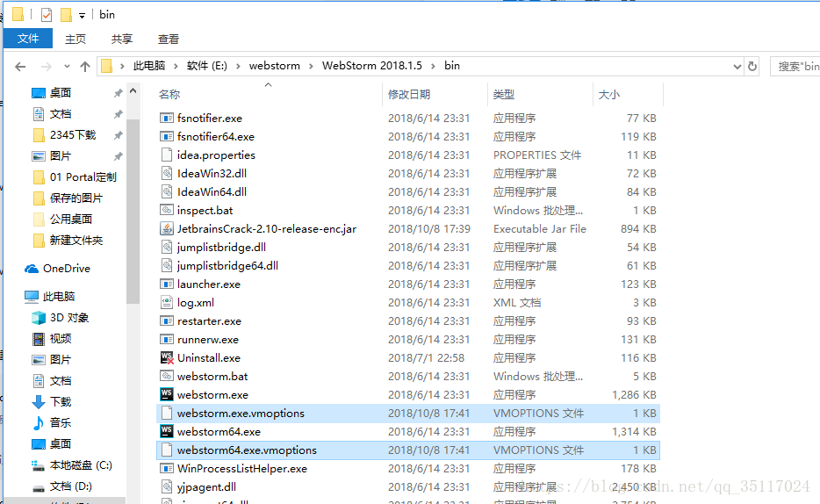
Task: Open the quick access toolbar dropdown arrow
Action: [x=83, y=16]
